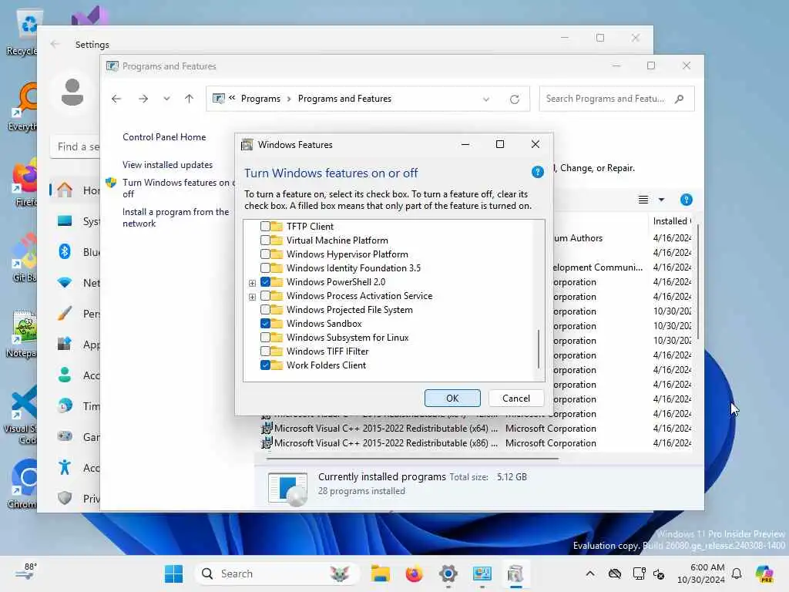
Task: Switch to Control Panel on taskbar
Action: tap(482, 573)
